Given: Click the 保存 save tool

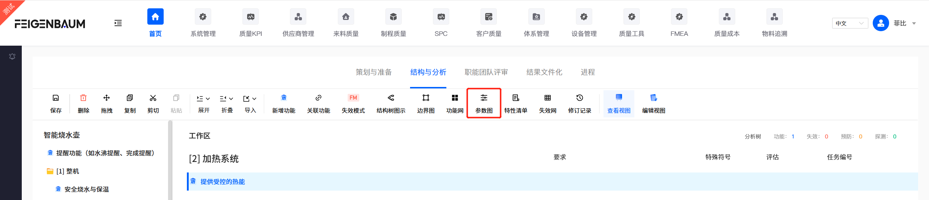Looking at the screenshot, I should [56, 104].
